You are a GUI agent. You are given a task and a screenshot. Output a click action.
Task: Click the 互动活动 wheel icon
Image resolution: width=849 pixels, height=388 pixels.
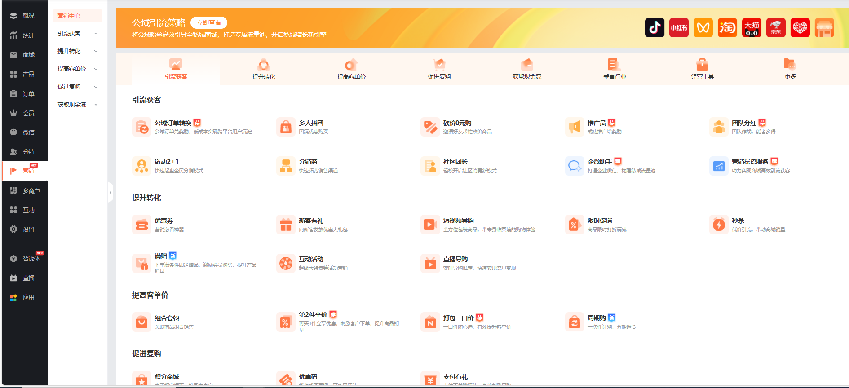(286, 263)
